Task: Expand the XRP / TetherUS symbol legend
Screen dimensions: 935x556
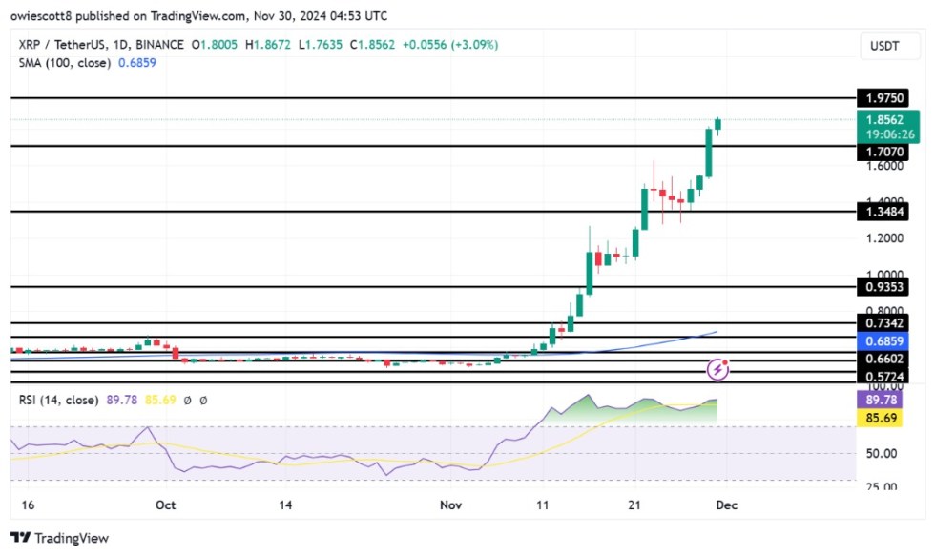Action: (59, 44)
